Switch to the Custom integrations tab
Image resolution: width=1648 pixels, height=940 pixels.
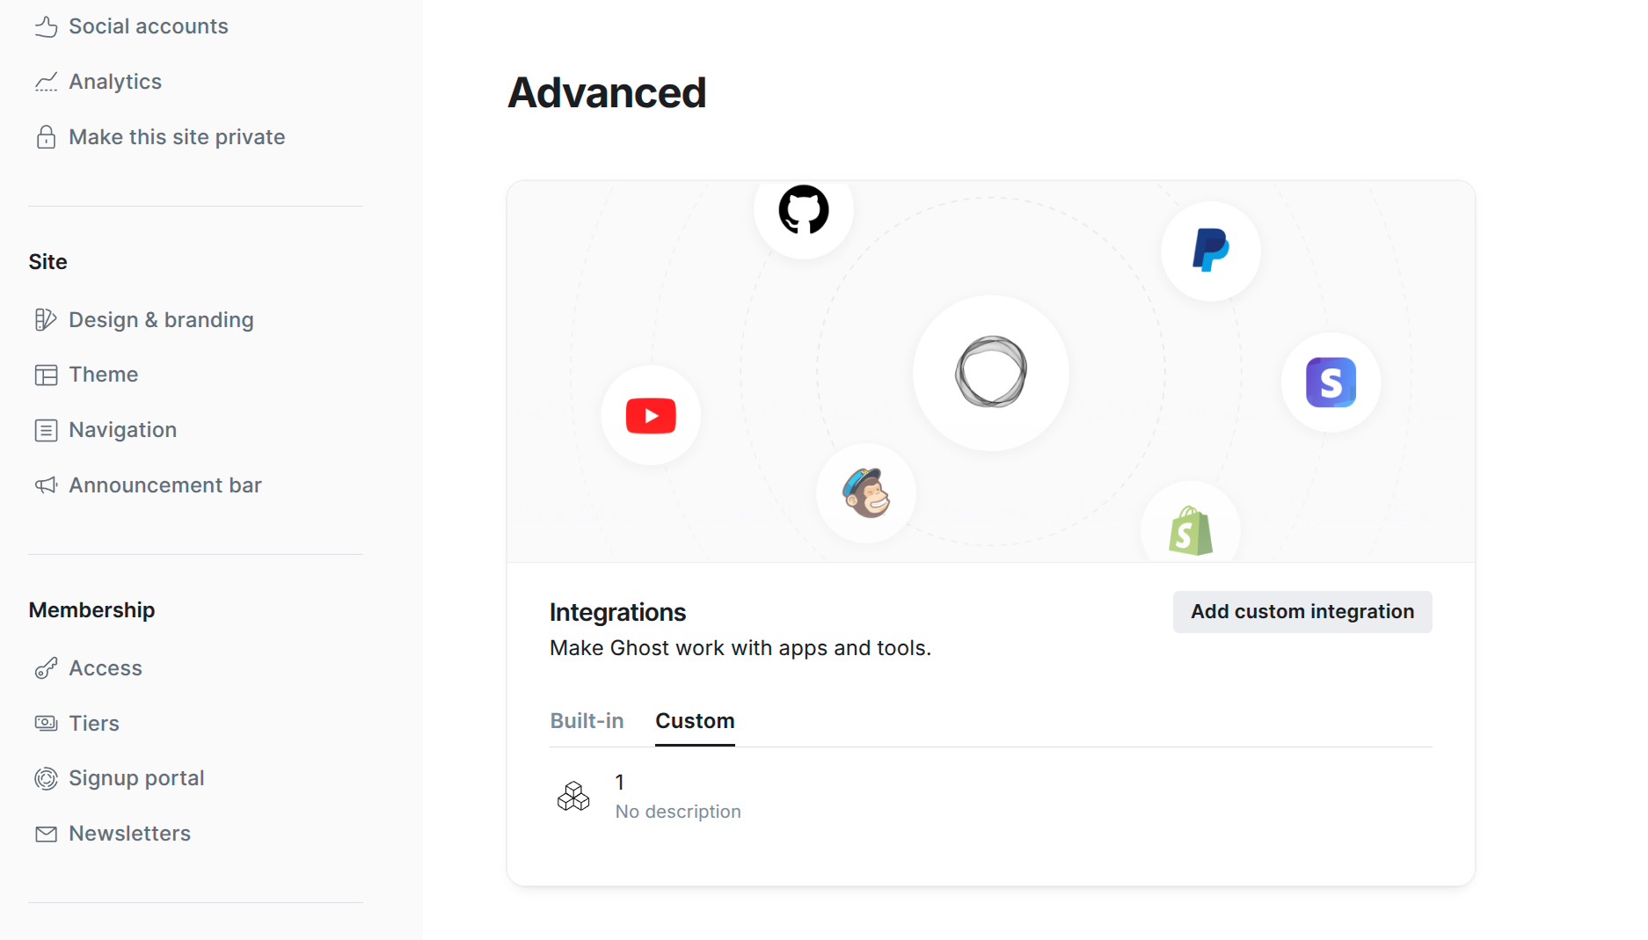694,720
